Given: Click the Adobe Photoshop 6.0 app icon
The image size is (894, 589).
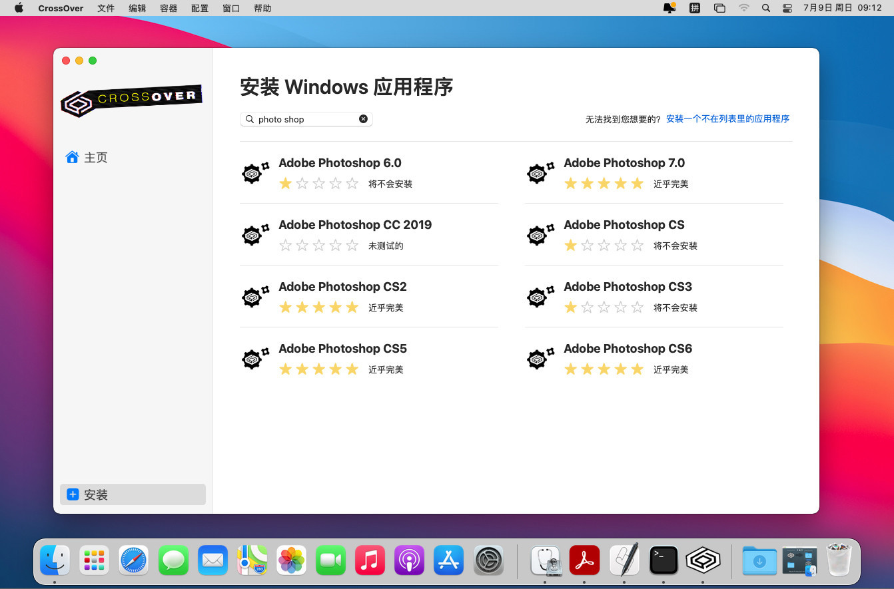Looking at the screenshot, I should point(255,173).
